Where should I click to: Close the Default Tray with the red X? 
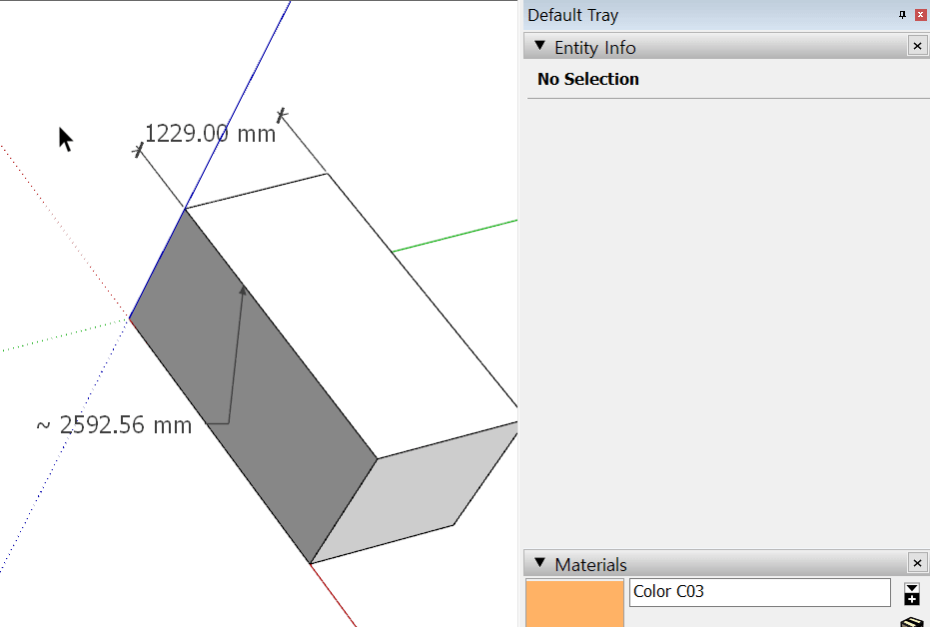coord(921,15)
